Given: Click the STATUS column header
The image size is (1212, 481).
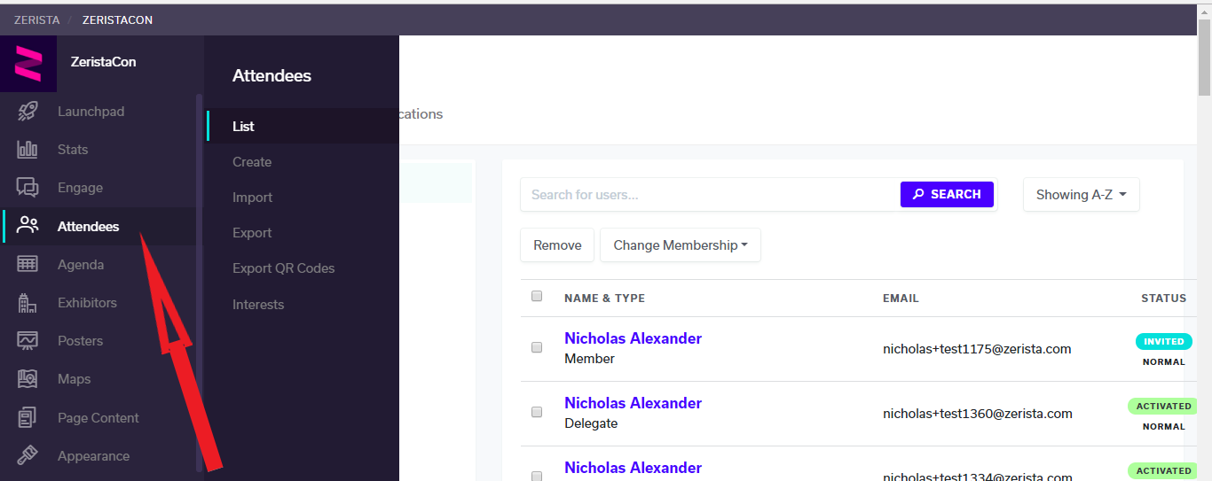Looking at the screenshot, I should [x=1164, y=298].
